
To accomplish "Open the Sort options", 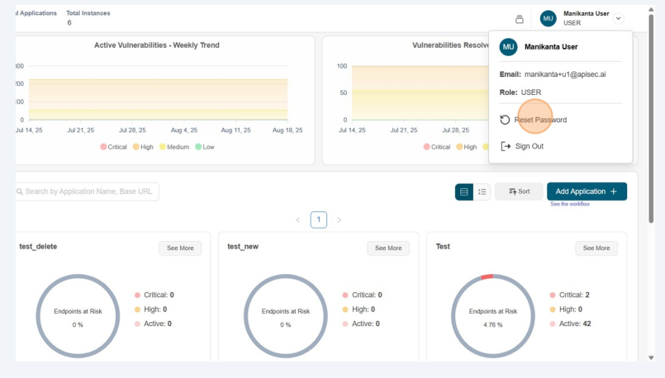I will click(x=519, y=191).
